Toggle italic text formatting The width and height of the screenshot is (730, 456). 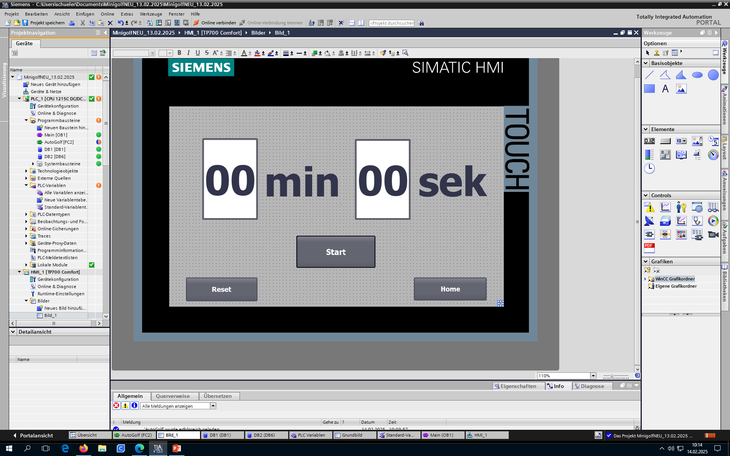[188, 53]
